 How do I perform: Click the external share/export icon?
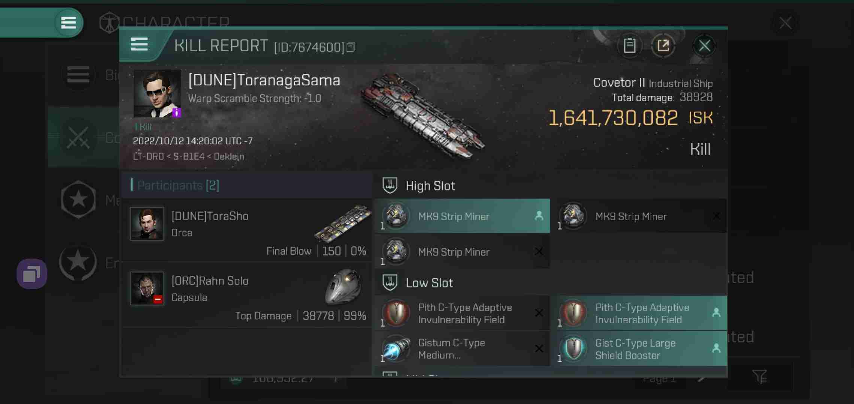(x=664, y=46)
